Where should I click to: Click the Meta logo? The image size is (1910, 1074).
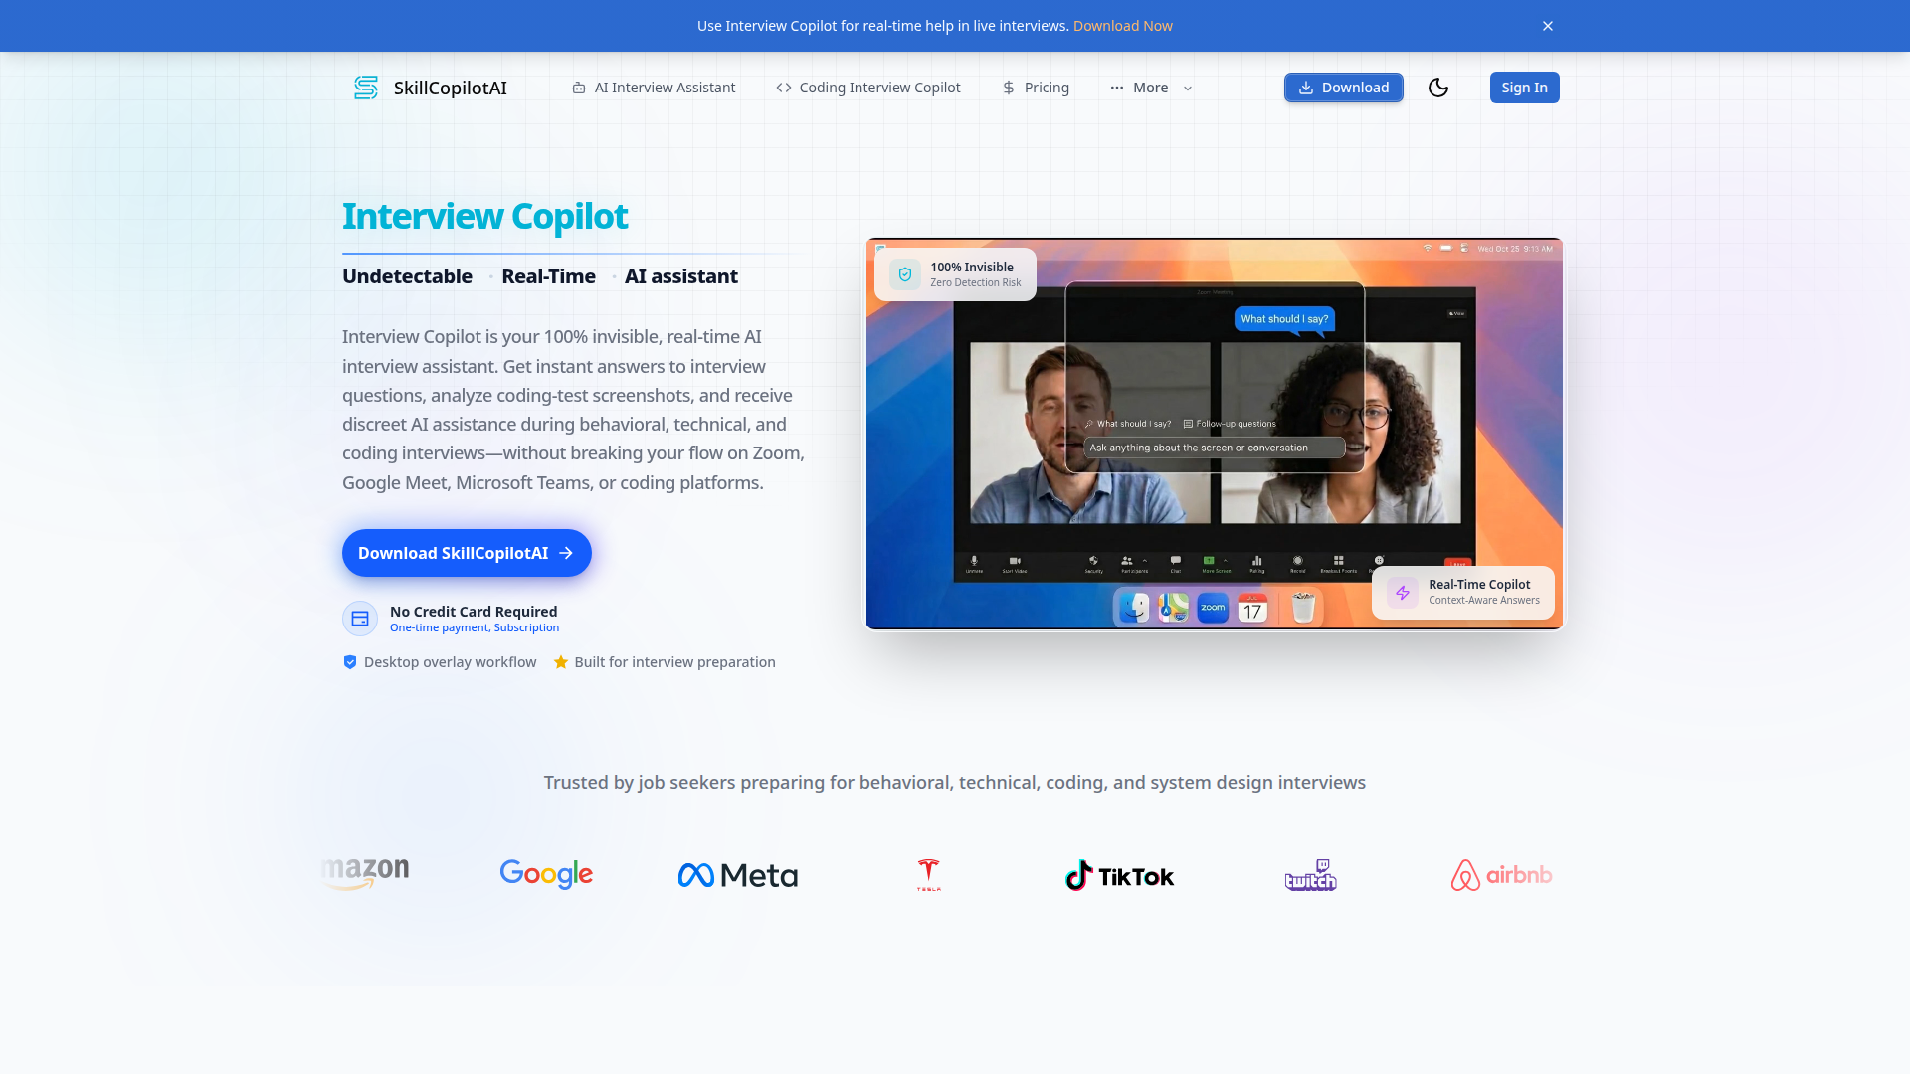pyautogui.click(x=738, y=875)
